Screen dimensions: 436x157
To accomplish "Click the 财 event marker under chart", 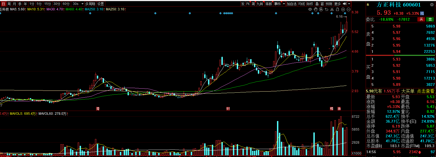I will coord(228,109).
